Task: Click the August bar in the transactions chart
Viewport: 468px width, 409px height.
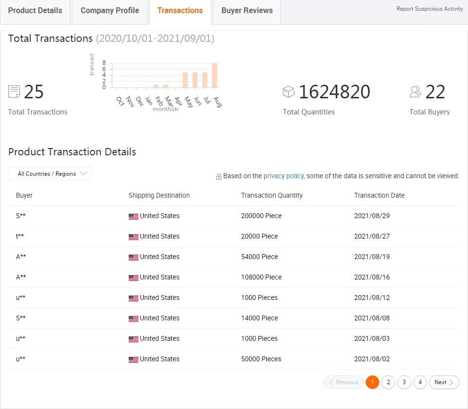Action: point(214,76)
